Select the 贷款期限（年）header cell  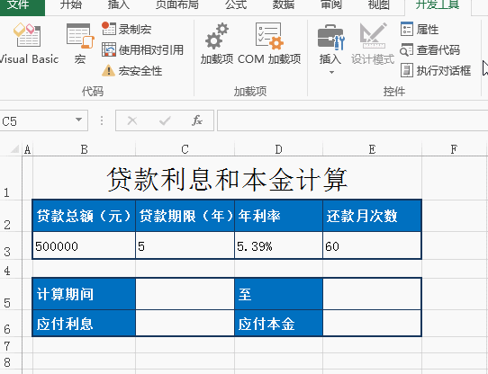pos(185,216)
